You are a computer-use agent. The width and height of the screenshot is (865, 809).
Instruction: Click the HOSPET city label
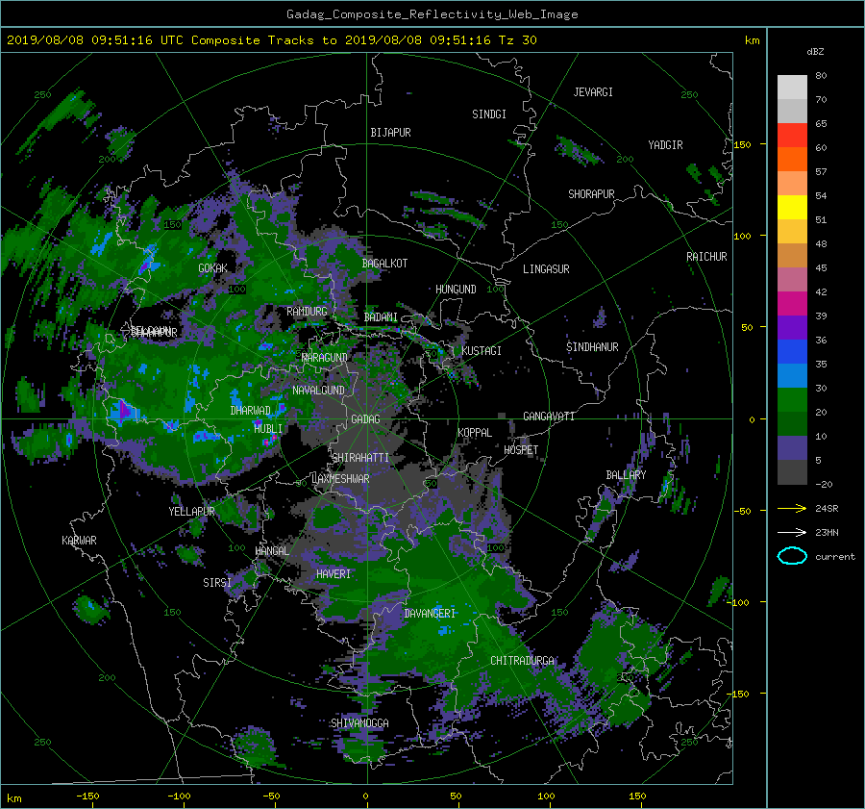521,450
